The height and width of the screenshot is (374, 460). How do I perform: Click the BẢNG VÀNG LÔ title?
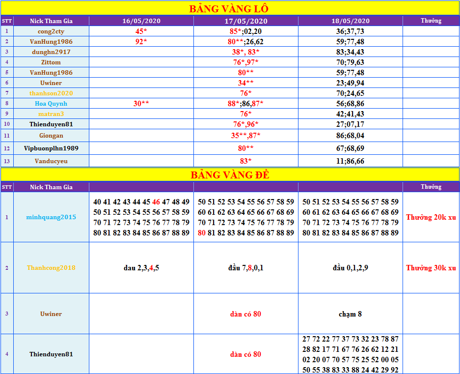[229, 9]
